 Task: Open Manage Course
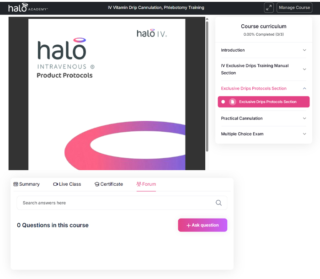click(294, 8)
